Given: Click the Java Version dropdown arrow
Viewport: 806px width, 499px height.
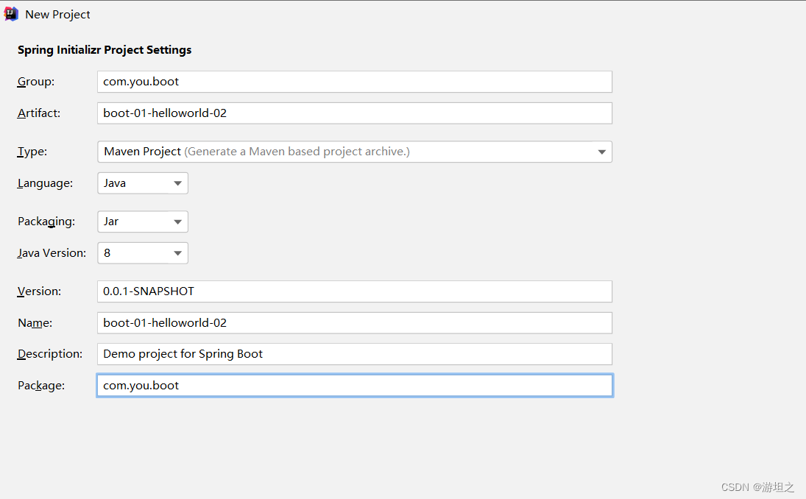Looking at the screenshot, I should [179, 252].
